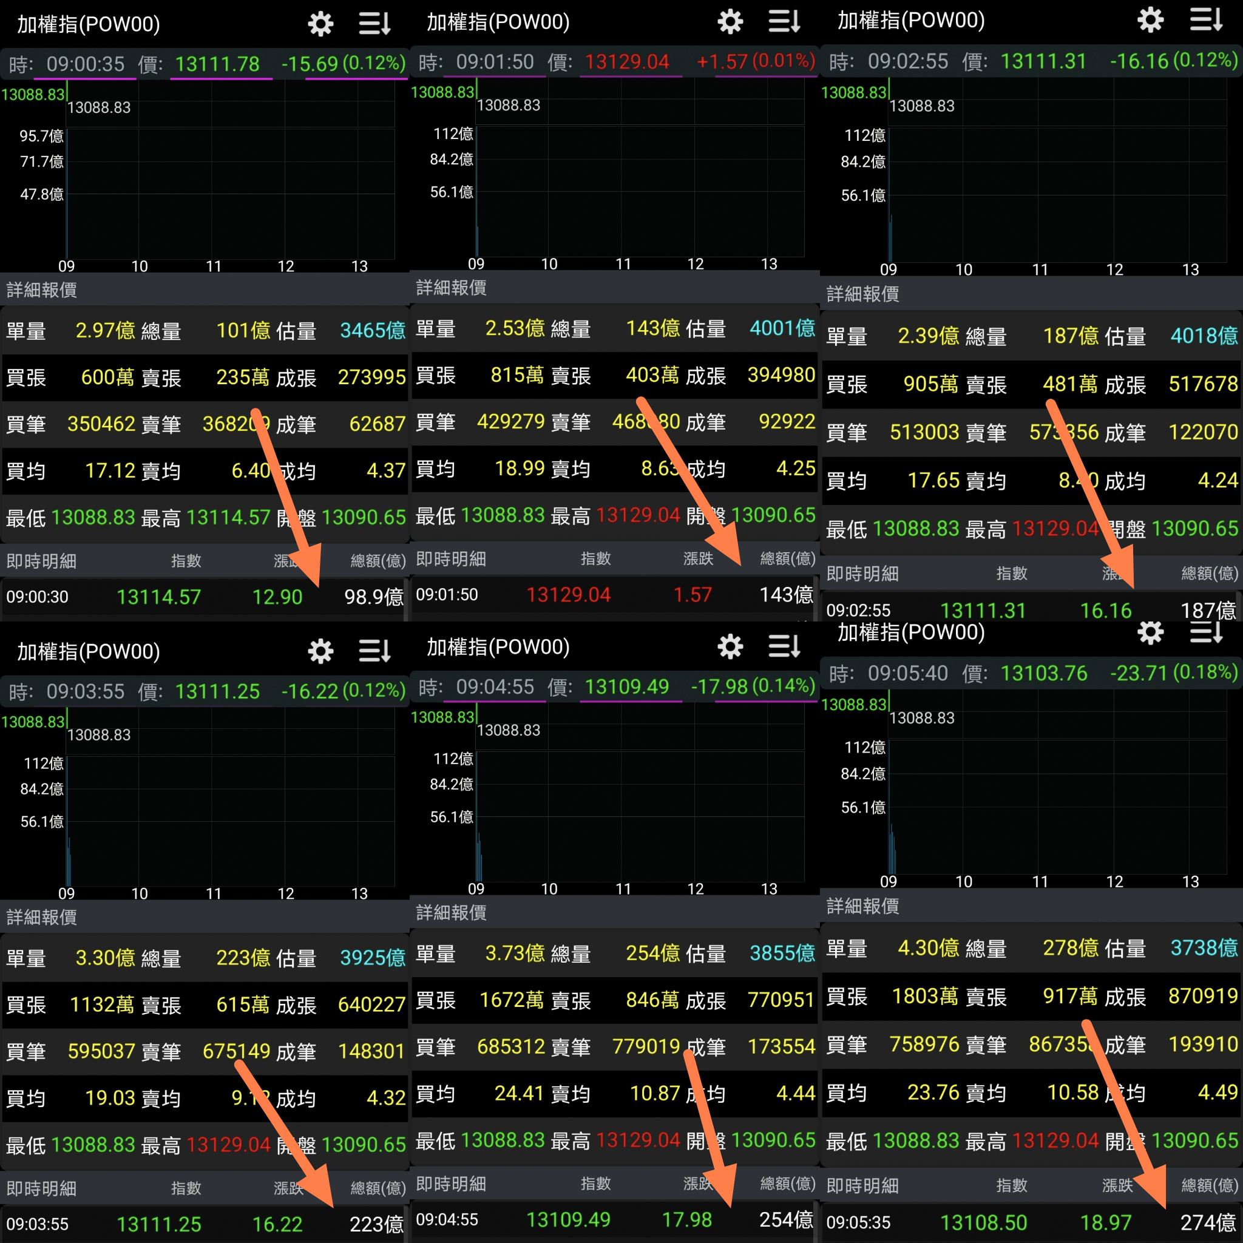This screenshot has height=1243, width=1243.
Task: Click sort-list icon in the 09:04:55 panel
Action: click(x=784, y=646)
